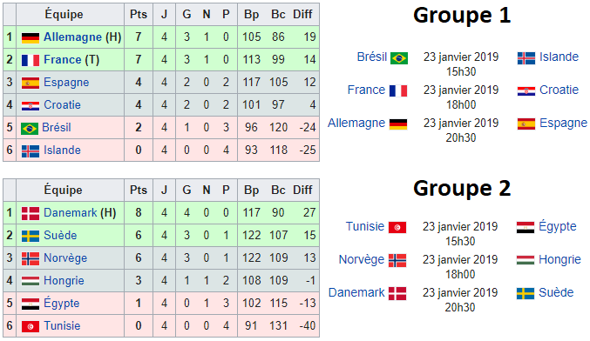This screenshot has height=341, width=590.
Task: Open the Croatie link in match fixtures
Action: pos(559,90)
